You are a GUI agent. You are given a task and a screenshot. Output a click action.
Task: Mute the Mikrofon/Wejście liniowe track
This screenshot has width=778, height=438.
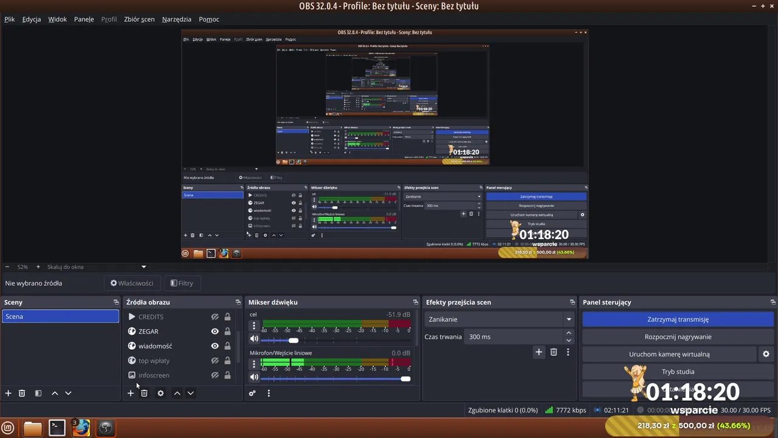pyautogui.click(x=254, y=377)
